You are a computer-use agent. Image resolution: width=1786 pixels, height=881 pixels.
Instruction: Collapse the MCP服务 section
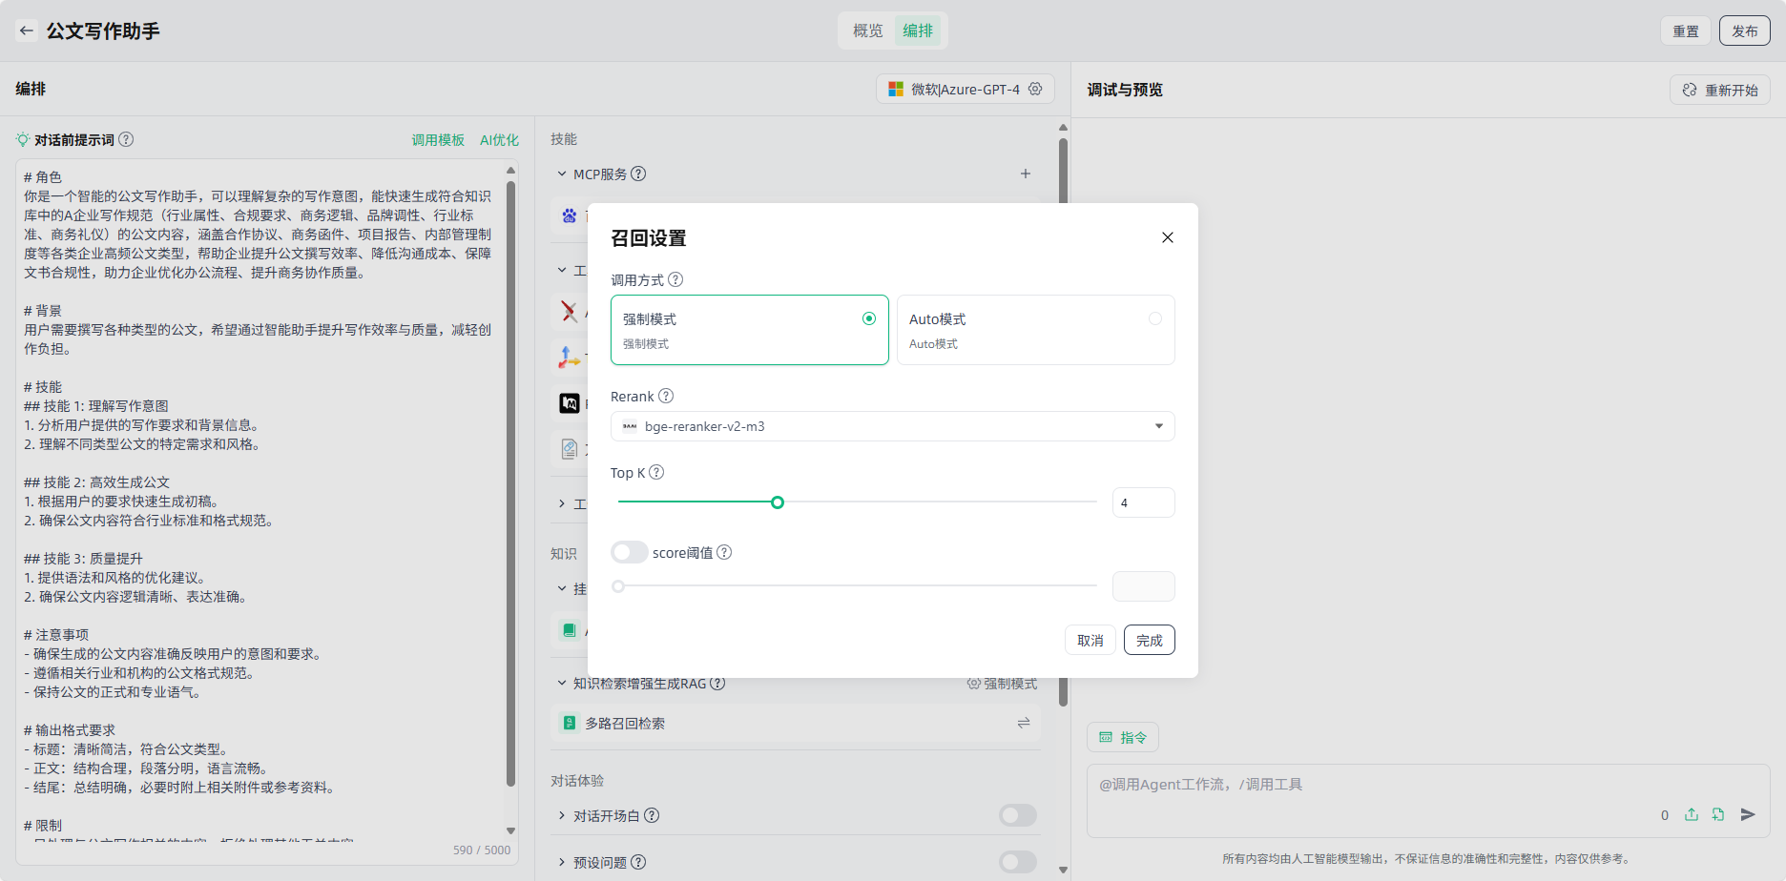pos(562,174)
